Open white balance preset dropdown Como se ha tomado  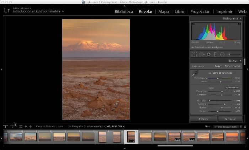click(224, 73)
